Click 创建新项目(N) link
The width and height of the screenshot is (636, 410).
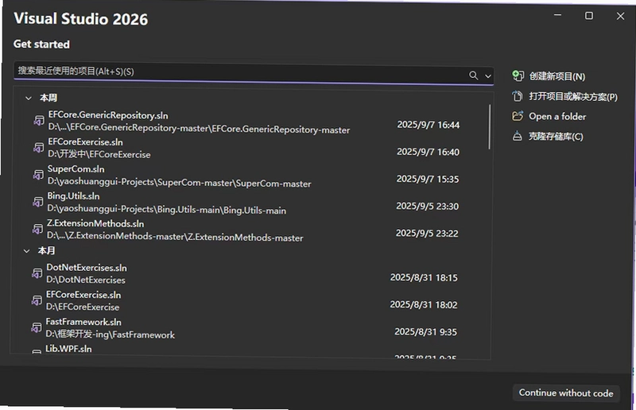coord(557,76)
